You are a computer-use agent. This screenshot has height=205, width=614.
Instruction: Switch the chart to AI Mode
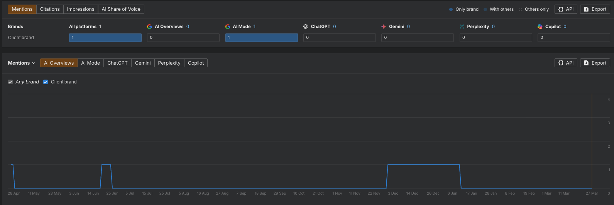tap(90, 63)
